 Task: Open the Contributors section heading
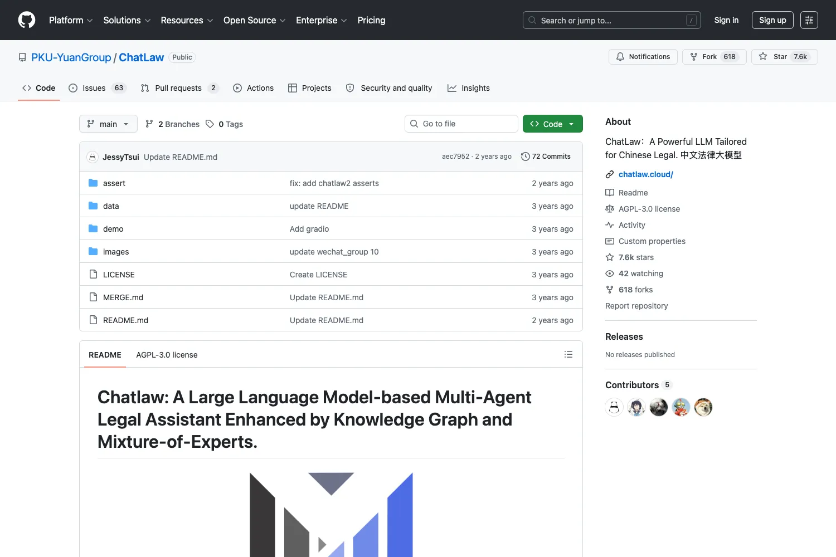639,385
